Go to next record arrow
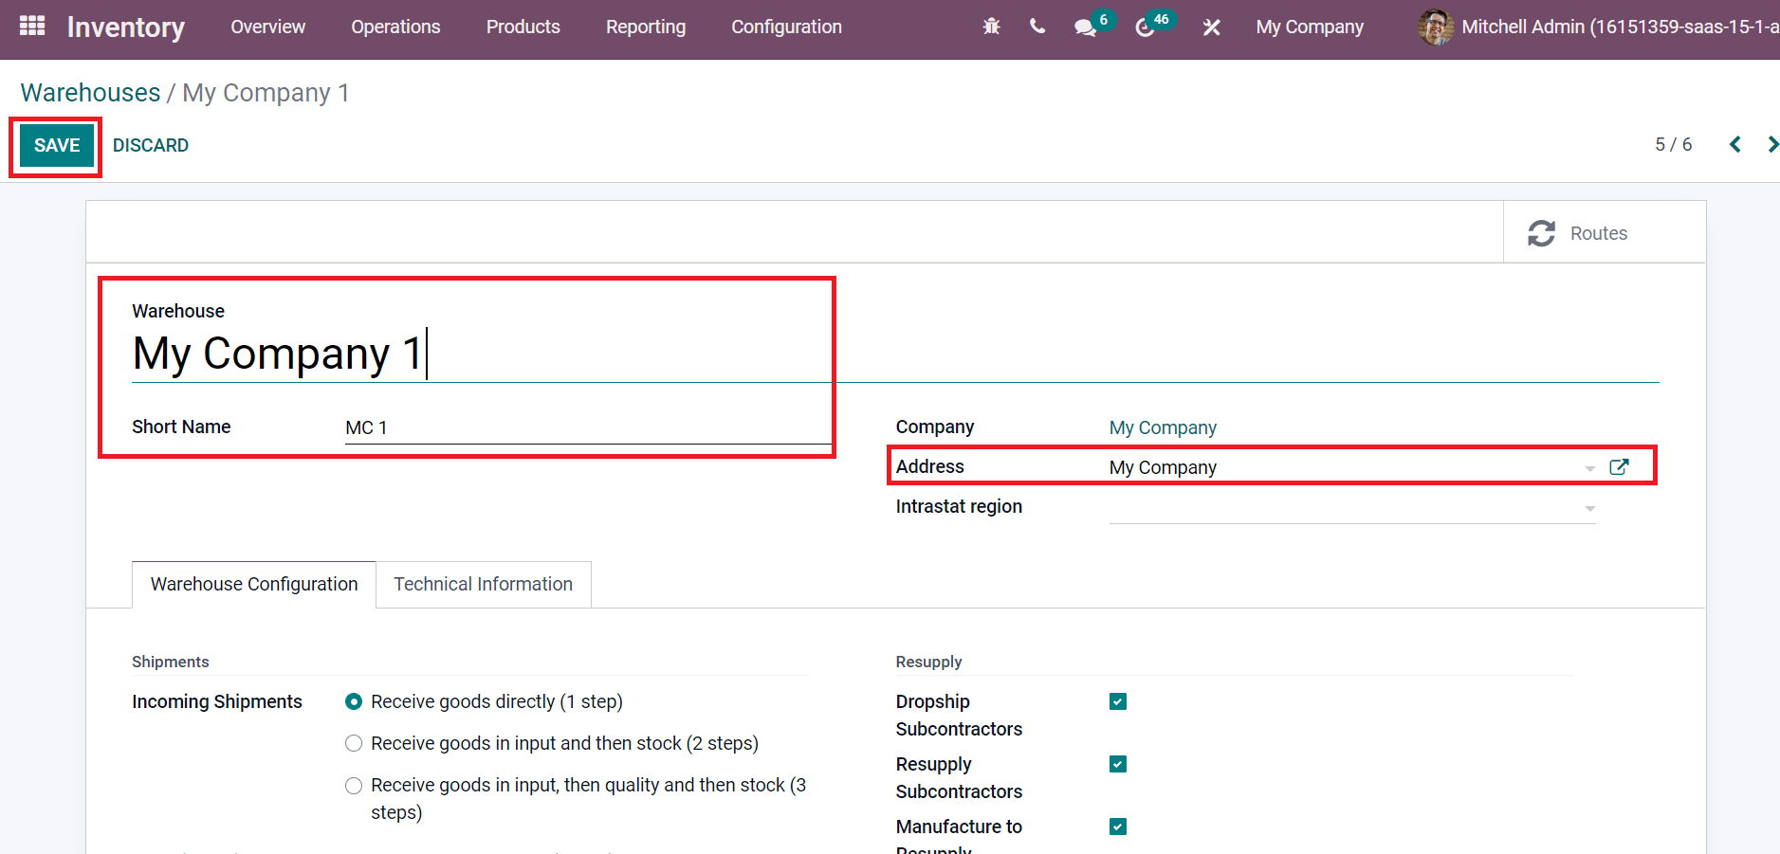Screen dimensions: 1780x854 pos(1771,144)
